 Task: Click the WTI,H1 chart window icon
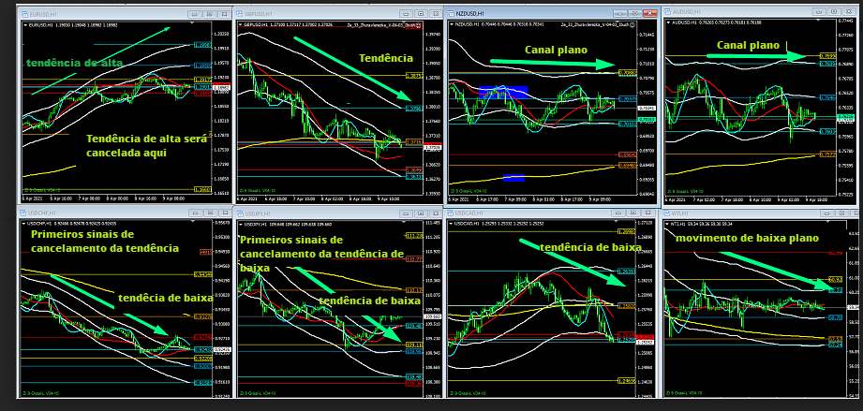click(666, 213)
